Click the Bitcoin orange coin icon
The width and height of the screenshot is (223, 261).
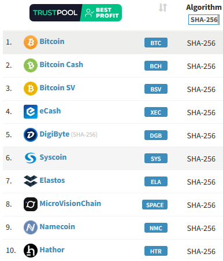pyautogui.click(x=31, y=42)
